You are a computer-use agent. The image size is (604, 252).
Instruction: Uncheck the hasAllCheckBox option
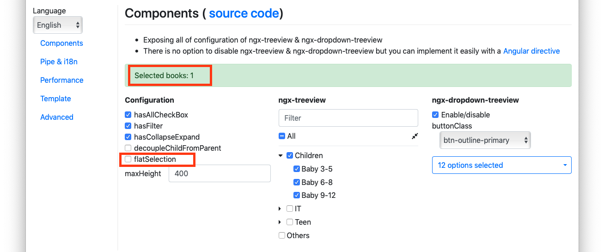[x=128, y=115]
